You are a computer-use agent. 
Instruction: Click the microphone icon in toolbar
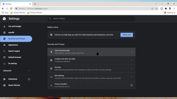170,9
